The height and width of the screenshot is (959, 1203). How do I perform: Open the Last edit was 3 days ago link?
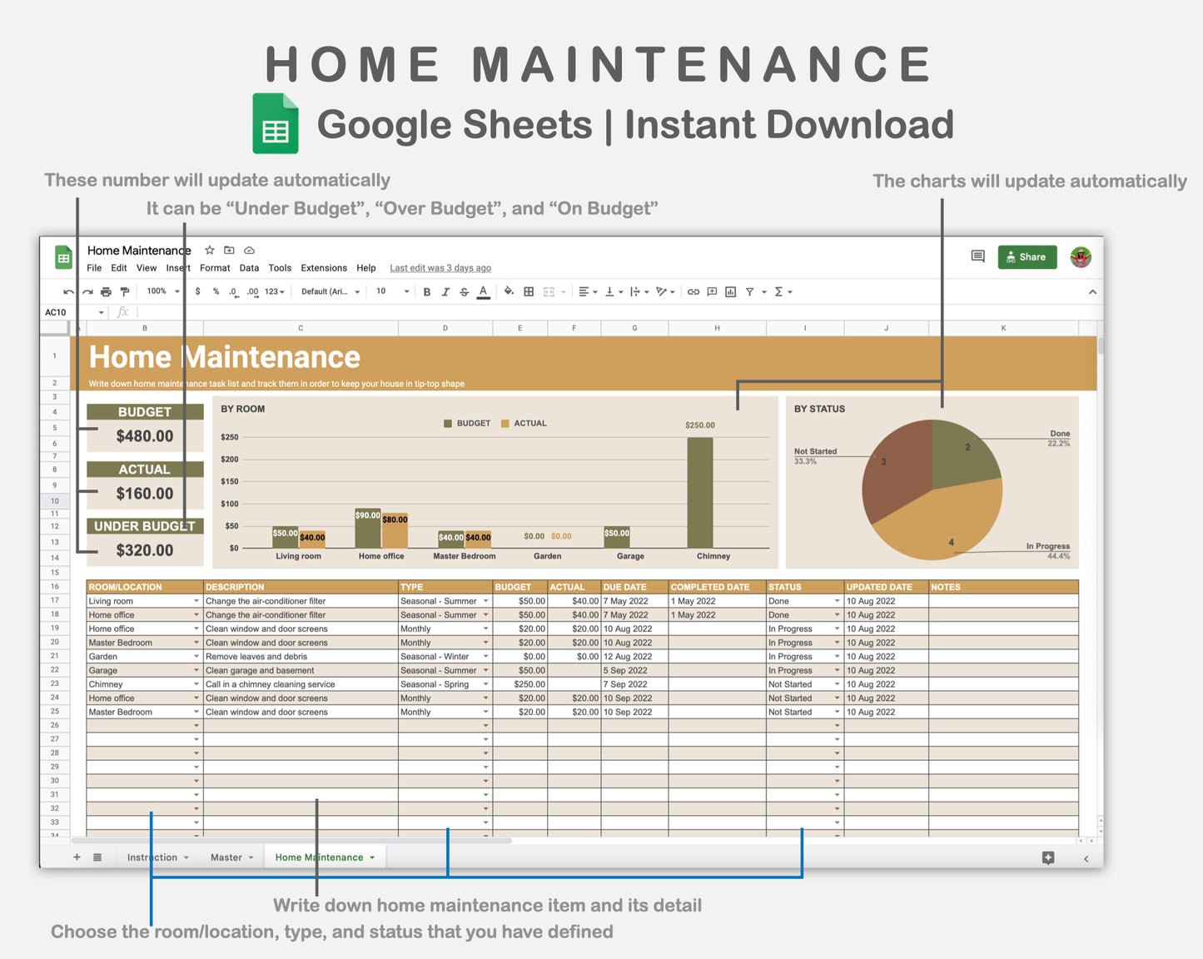pyautogui.click(x=440, y=267)
